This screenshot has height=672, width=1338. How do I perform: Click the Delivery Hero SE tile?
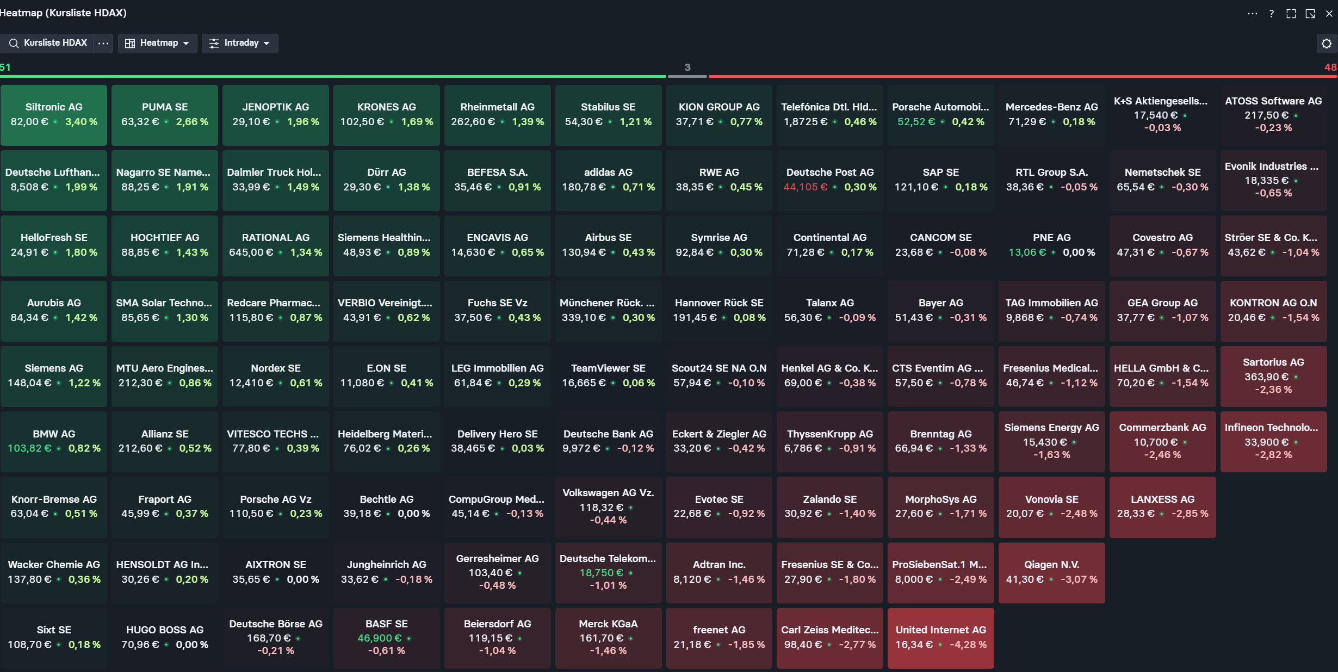[498, 441]
